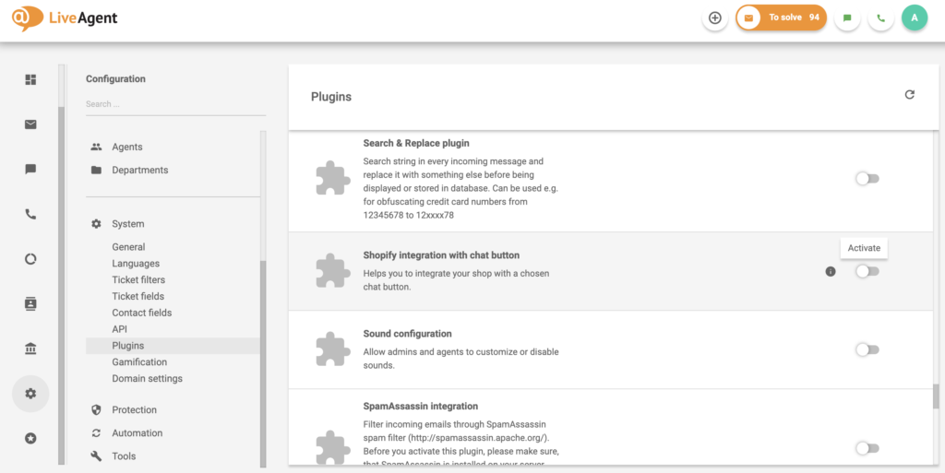Click the plus create button in header

click(714, 18)
